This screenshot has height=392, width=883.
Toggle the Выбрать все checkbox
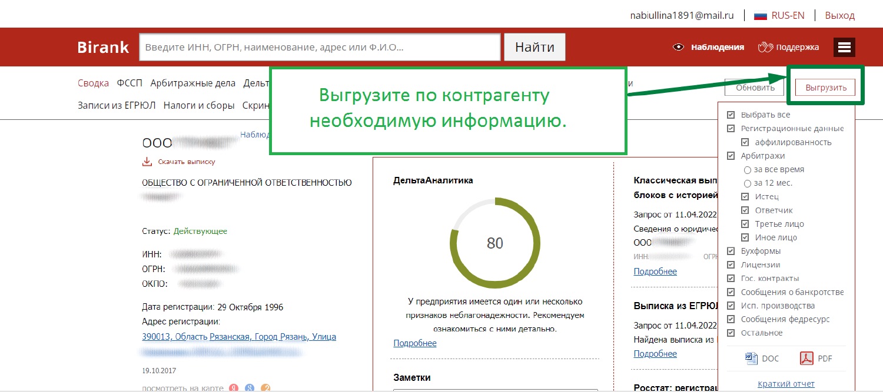[x=731, y=115]
